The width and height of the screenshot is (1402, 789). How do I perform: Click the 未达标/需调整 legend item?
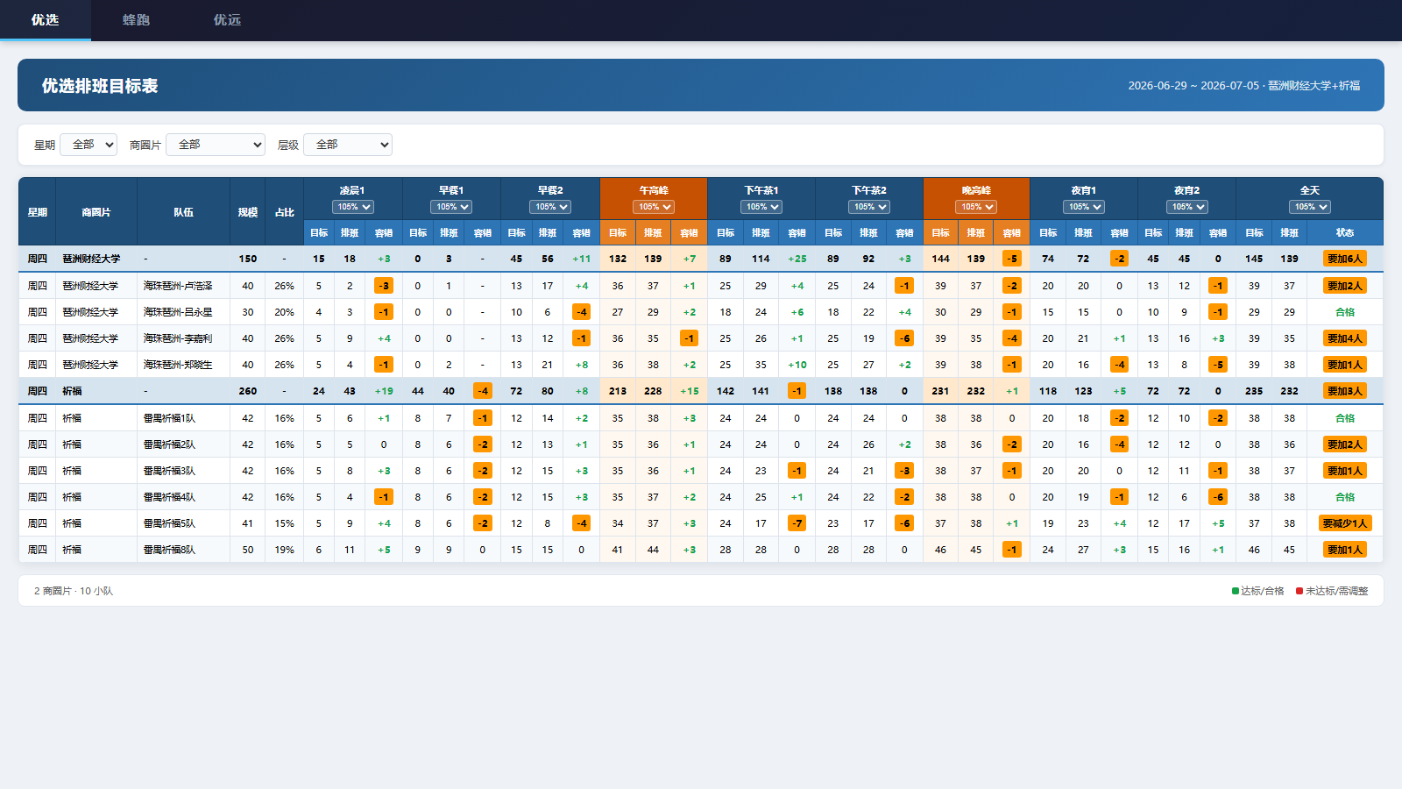pos(1332,591)
